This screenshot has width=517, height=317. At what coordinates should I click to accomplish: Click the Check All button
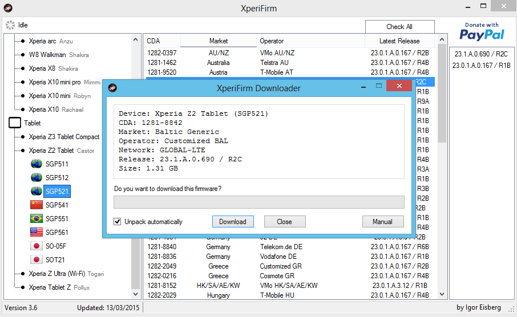coord(399,27)
